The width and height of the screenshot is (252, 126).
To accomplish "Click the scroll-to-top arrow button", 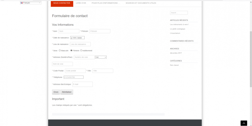I will click(x=244, y=123).
